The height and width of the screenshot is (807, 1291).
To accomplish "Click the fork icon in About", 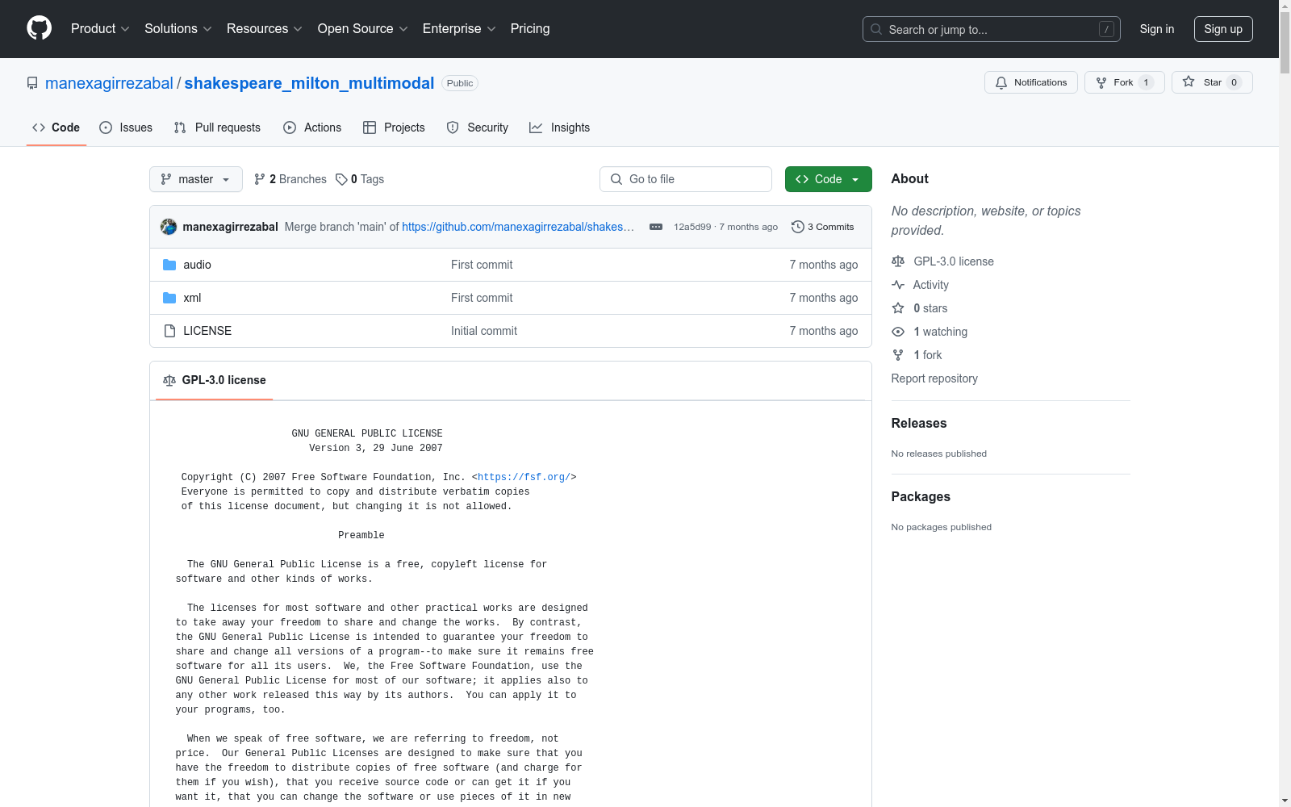I will 898,355.
